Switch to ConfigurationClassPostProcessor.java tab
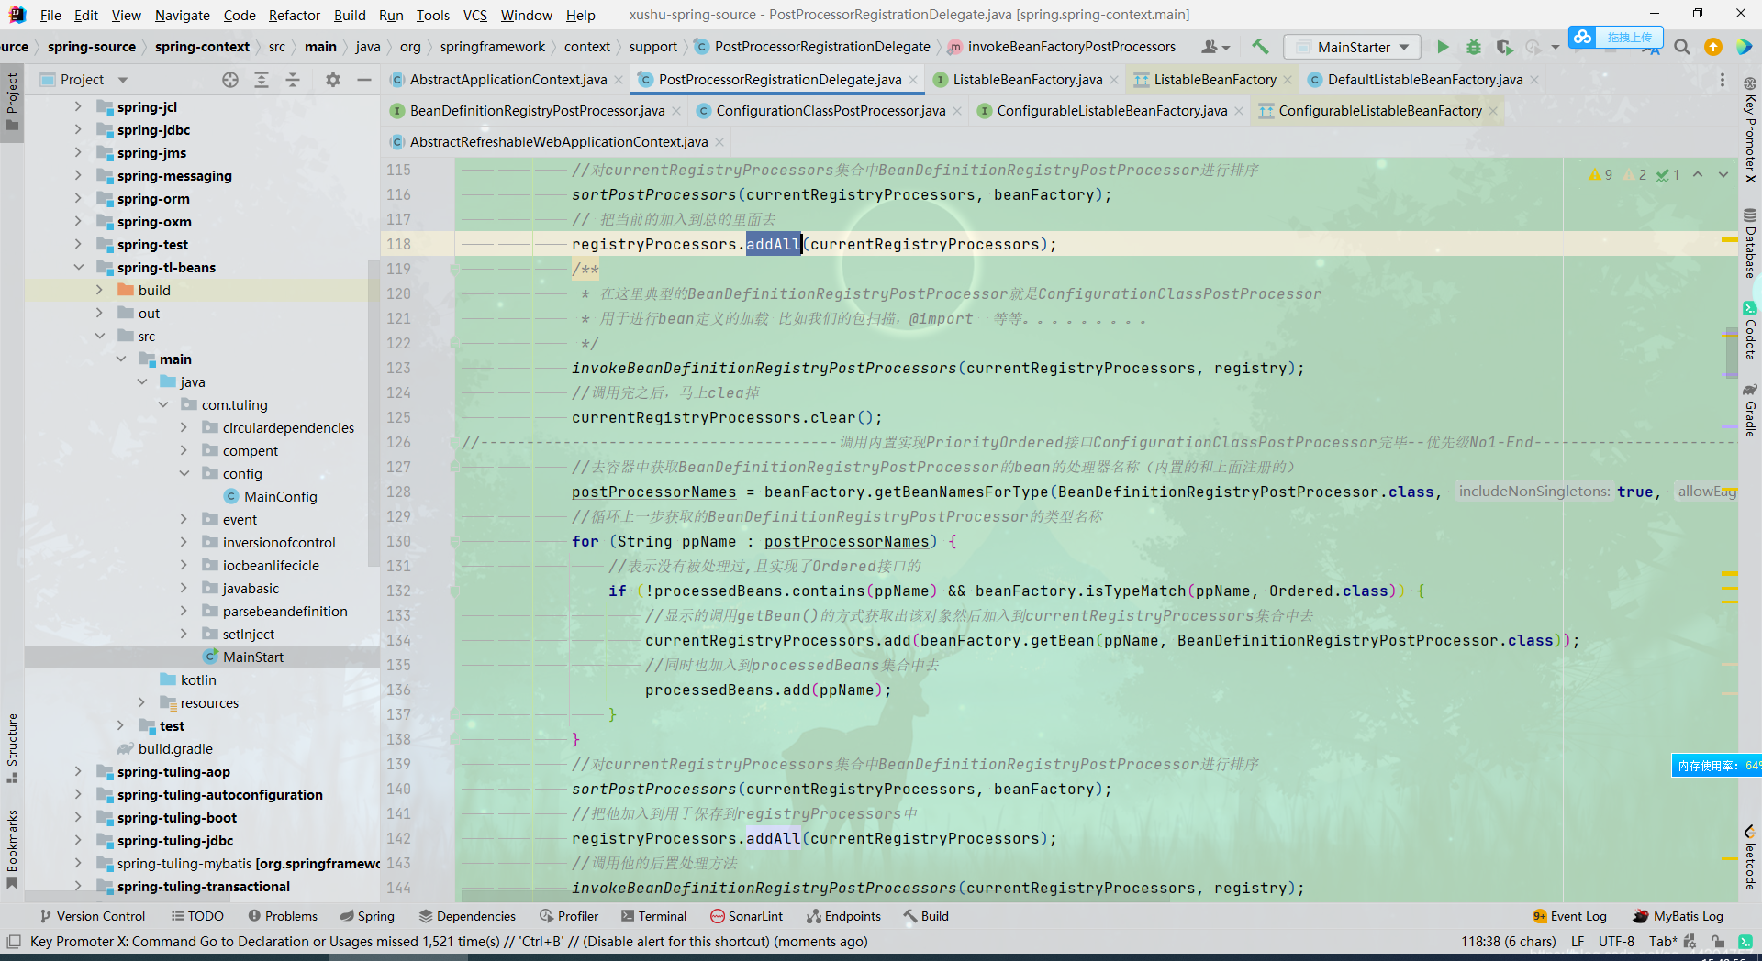The image size is (1762, 961). pos(830,111)
